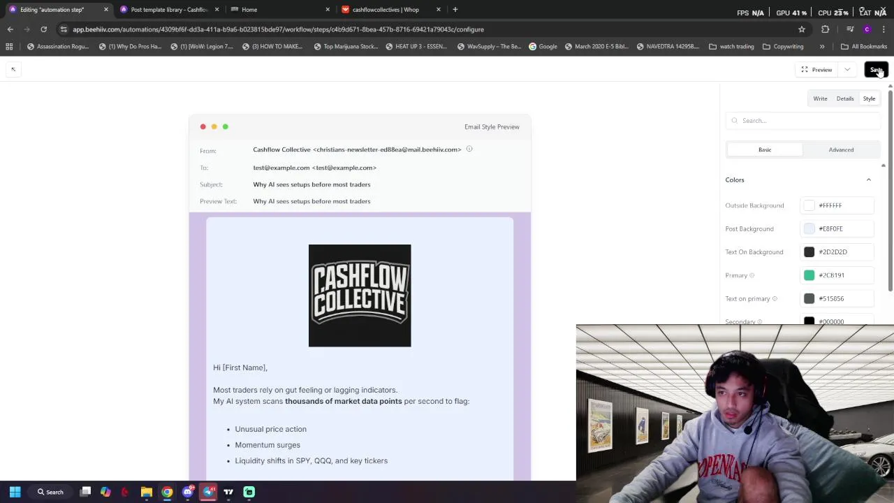Select the Basic style mode
Image resolution: width=894 pixels, height=503 pixels.
coord(765,150)
